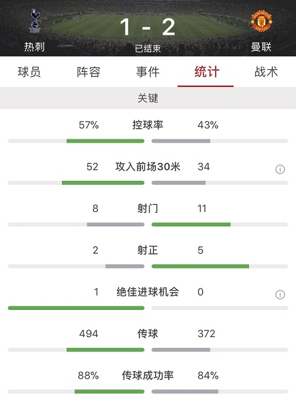The image size is (296, 401).
Task: Tap the 已结束 match status label
Action: tap(148, 48)
